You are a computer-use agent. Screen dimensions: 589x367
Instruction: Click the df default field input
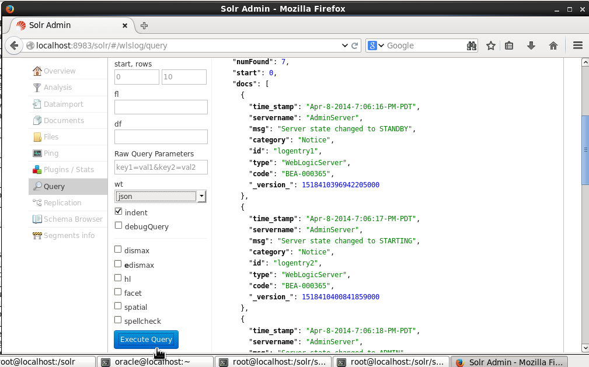pos(161,137)
